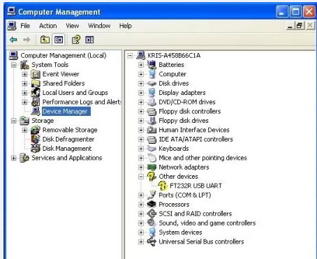The height and width of the screenshot is (259, 317).
Task: Collapse the Other devices node
Action: click(x=141, y=177)
